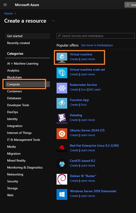Click the Windows Server logo icon
The image size is (136, 213).
(x=62, y=194)
